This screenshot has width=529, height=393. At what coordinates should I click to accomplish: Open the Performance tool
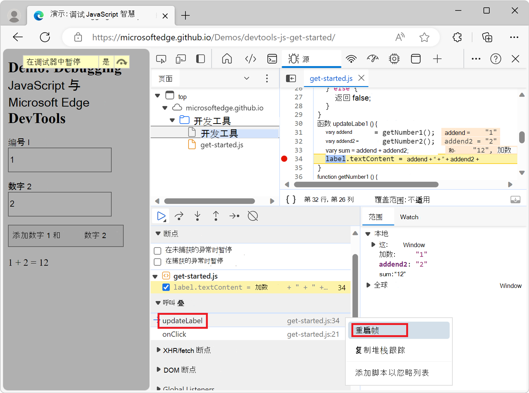tap(373, 59)
